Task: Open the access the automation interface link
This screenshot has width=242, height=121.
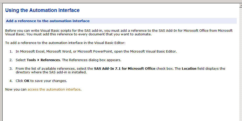Action: pos(54,90)
